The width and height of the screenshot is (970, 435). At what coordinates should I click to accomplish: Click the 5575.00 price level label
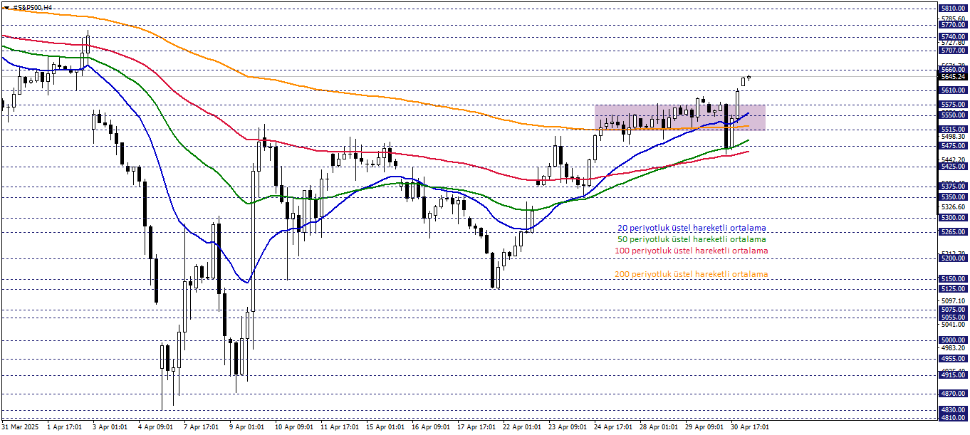tap(953, 105)
